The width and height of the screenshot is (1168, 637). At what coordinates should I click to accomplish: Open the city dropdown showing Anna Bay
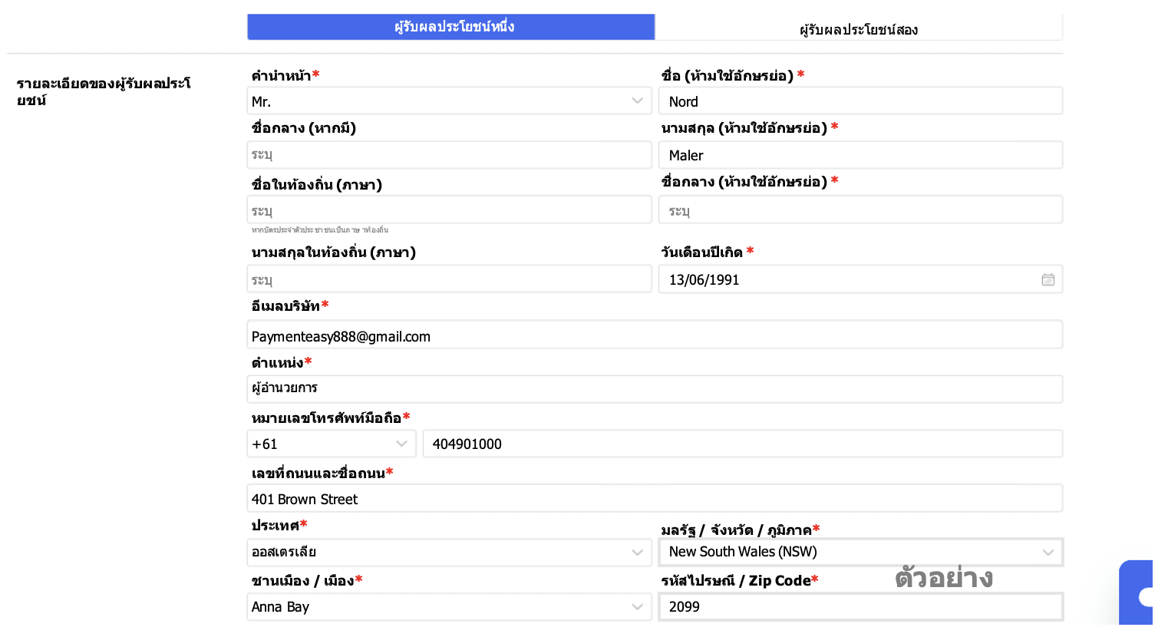tap(450, 606)
